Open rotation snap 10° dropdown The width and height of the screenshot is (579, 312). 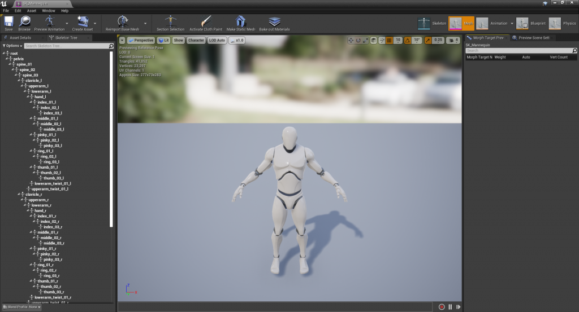click(x=417, y=40)
